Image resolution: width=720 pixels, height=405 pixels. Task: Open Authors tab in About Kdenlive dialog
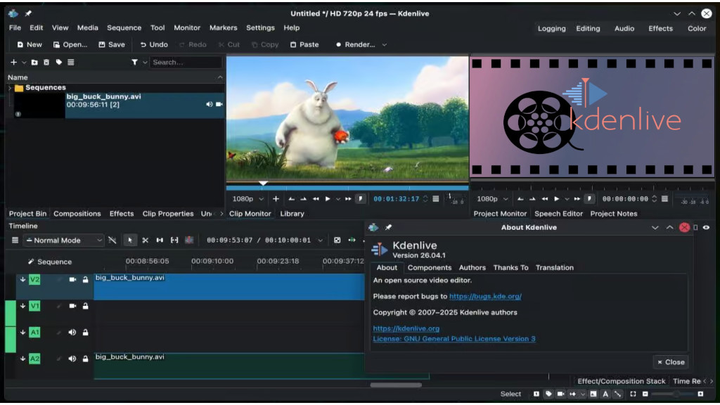[x=472, y=268]
